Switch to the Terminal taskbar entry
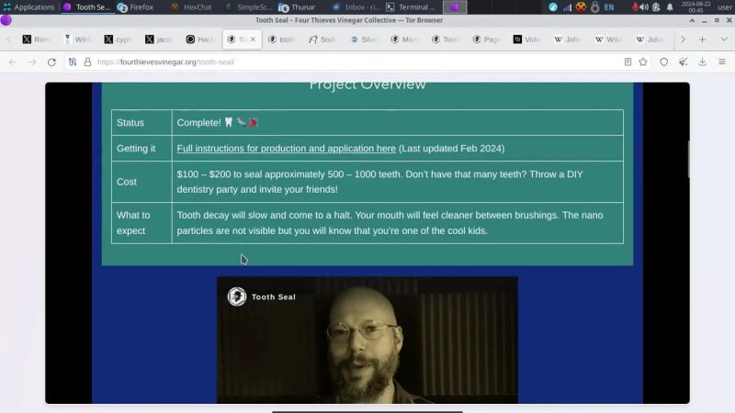Screen dimensions: 735x413 (x=411, y=7)
